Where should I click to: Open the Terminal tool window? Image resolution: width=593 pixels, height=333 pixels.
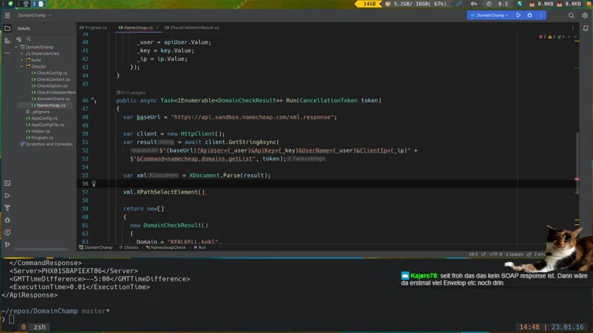tap(7, 183)
